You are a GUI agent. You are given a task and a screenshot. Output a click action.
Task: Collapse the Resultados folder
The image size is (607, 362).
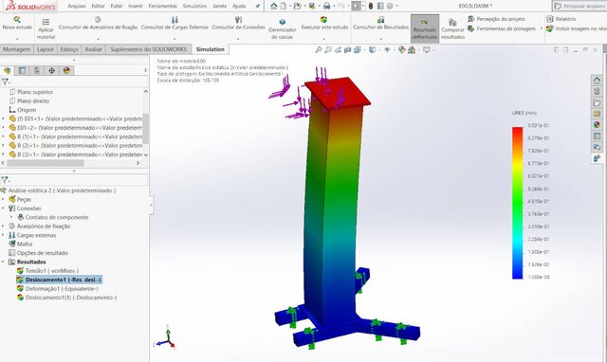(3, 262)
